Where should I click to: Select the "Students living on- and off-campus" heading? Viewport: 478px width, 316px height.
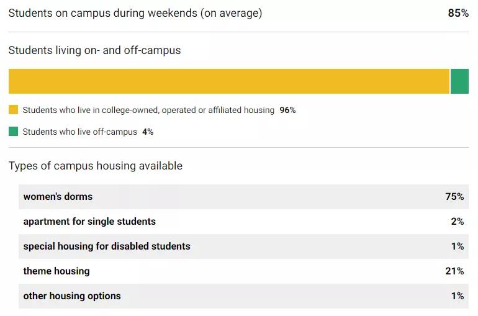[94, 50]
